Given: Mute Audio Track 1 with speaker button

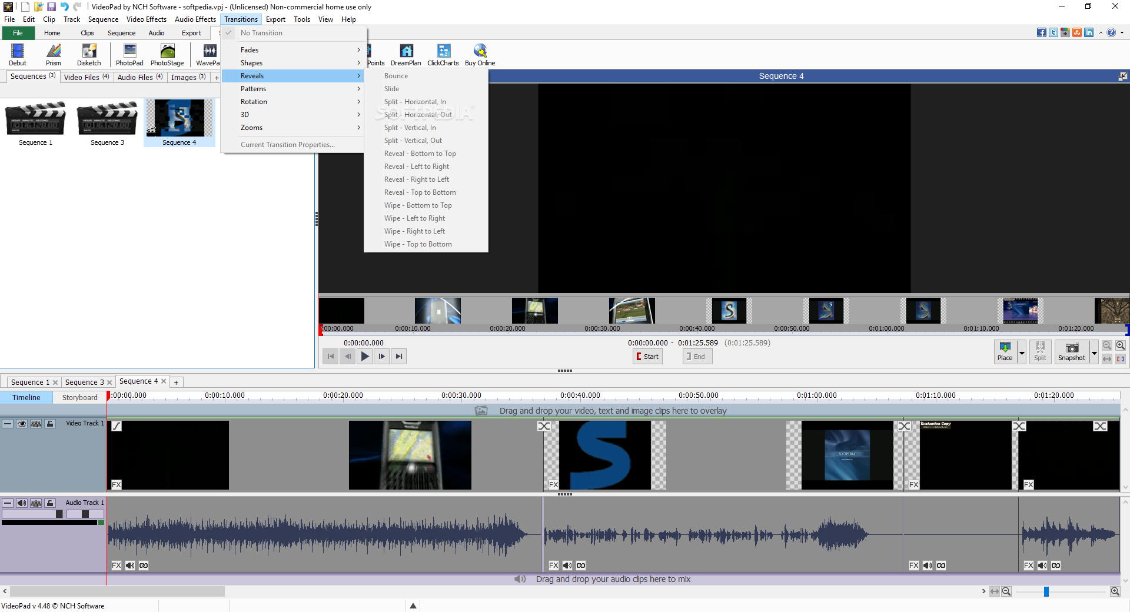Looking at the screenshot, I should click(x=22, y=503).
